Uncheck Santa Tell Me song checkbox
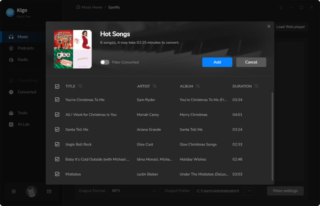 pyautogui.click(x=57, y=129)
